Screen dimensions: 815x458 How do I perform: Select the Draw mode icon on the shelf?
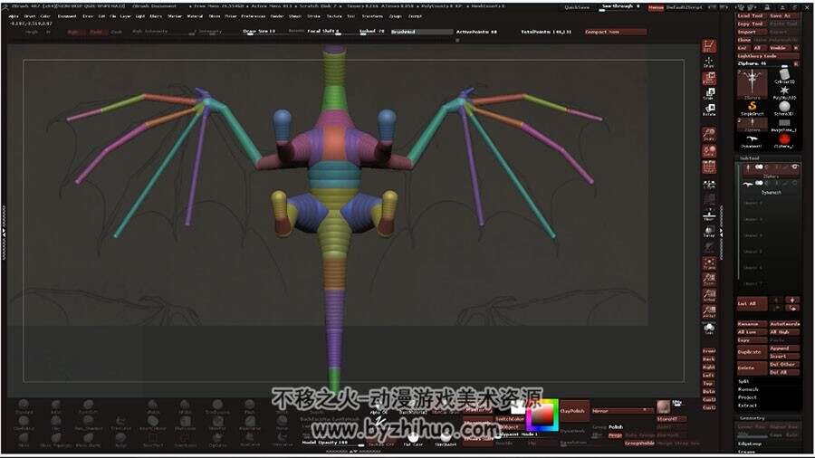[x=709, y=62]
